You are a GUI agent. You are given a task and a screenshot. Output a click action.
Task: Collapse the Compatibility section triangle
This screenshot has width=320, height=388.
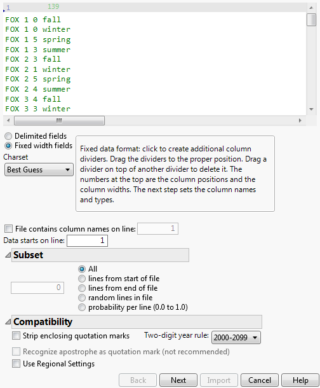pos(8,321)
